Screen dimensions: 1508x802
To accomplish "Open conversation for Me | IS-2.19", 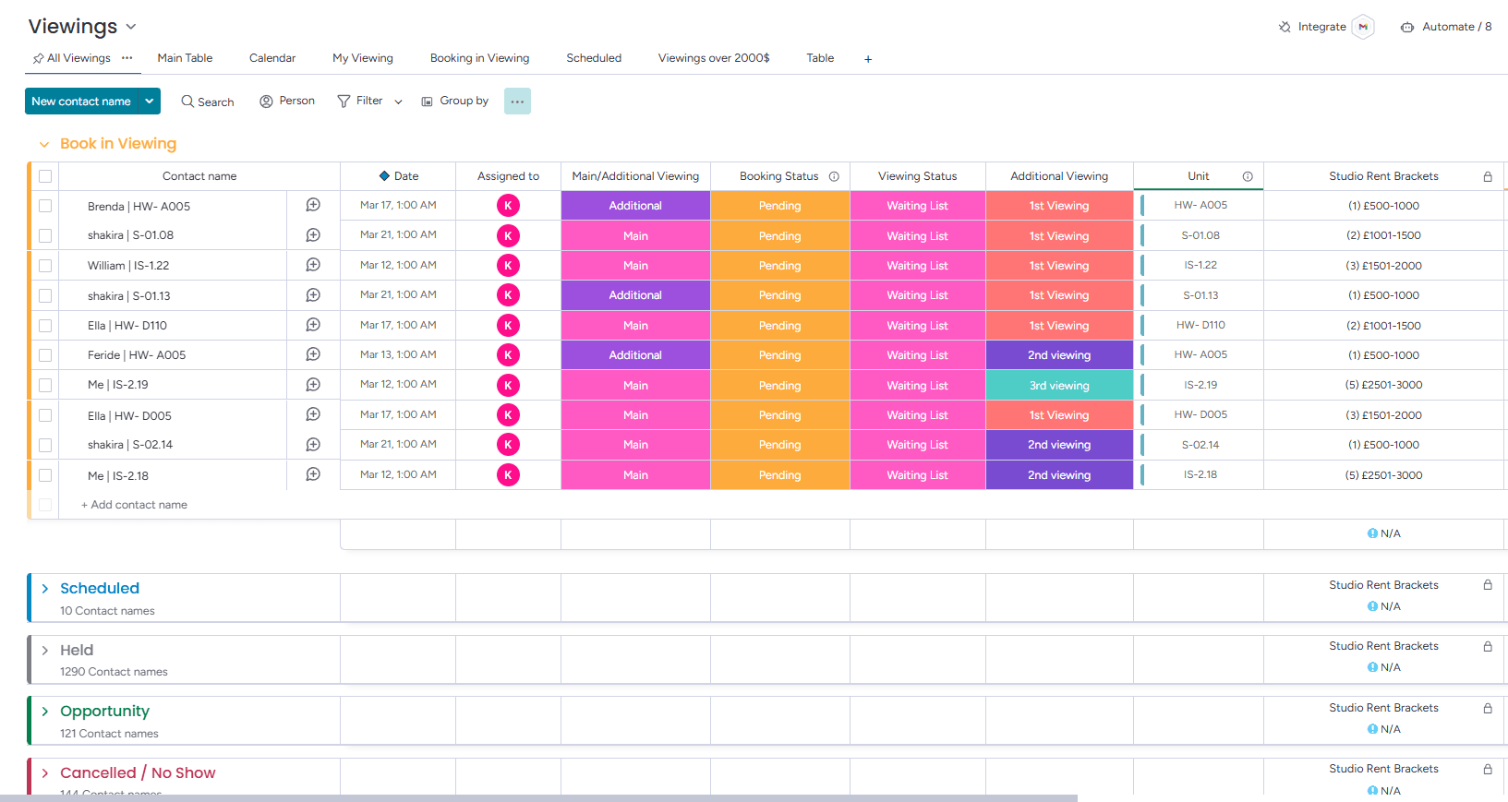I will coord(313,385).
